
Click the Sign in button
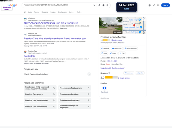[165, 5]
